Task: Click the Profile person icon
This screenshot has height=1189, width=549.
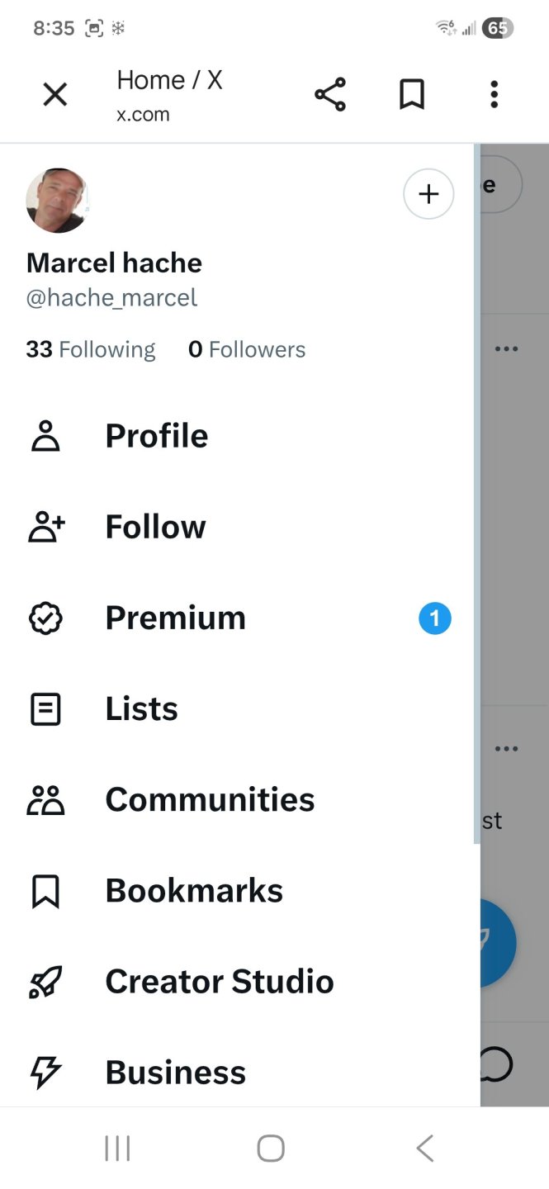Action: [45, 436]
